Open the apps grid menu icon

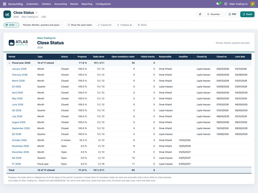5,4
